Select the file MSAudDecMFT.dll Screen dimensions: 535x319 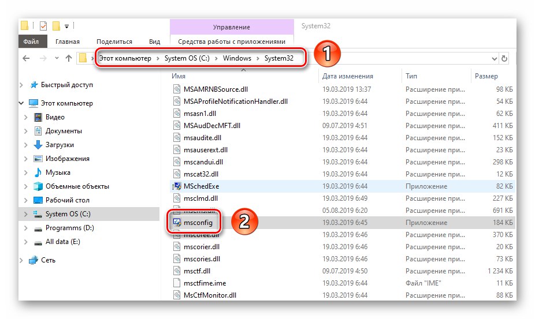pos(212,126)
